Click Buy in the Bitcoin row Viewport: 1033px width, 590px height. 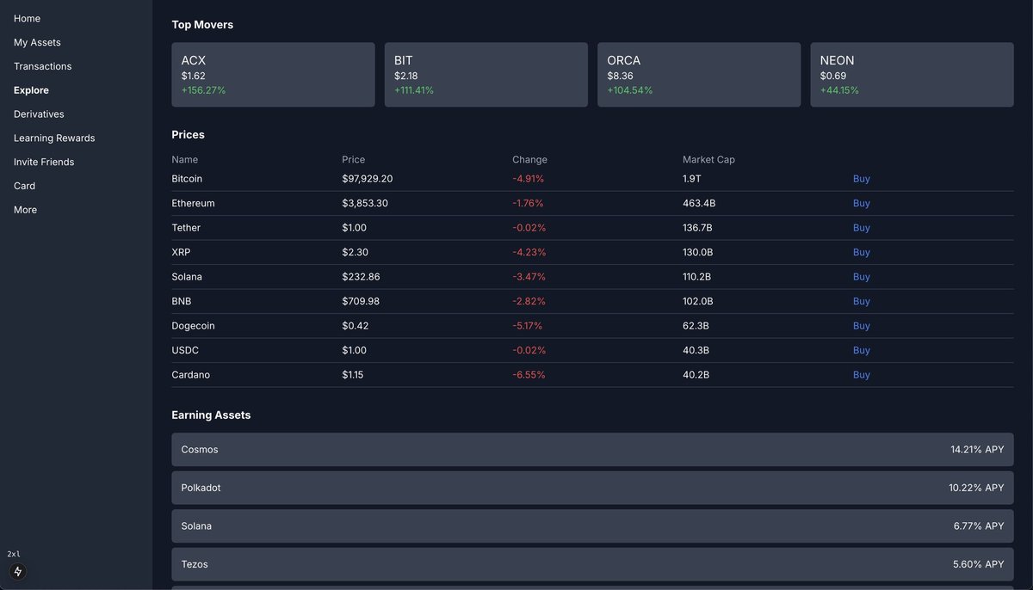[861, 179]
